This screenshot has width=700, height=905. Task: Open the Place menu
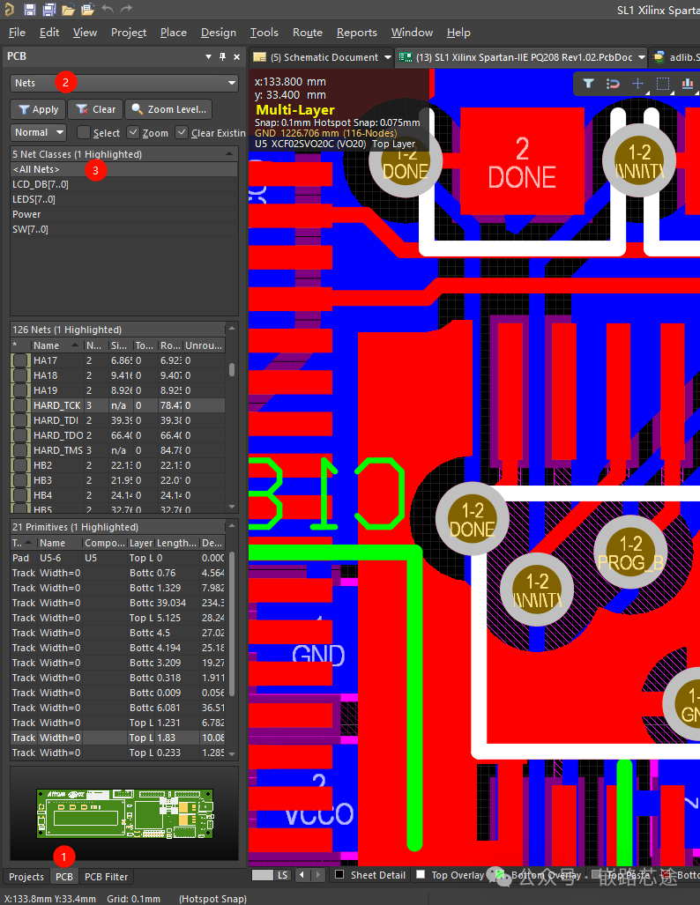click(174, 33)
